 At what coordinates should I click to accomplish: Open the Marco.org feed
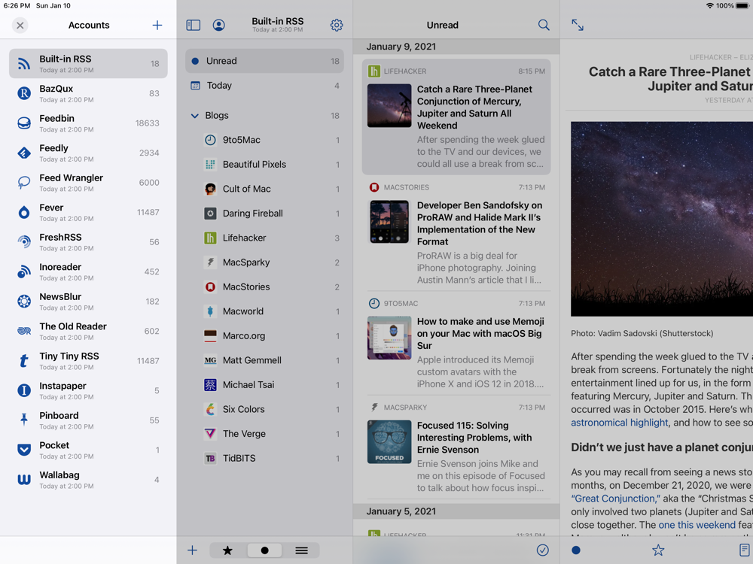click(264, 335)
